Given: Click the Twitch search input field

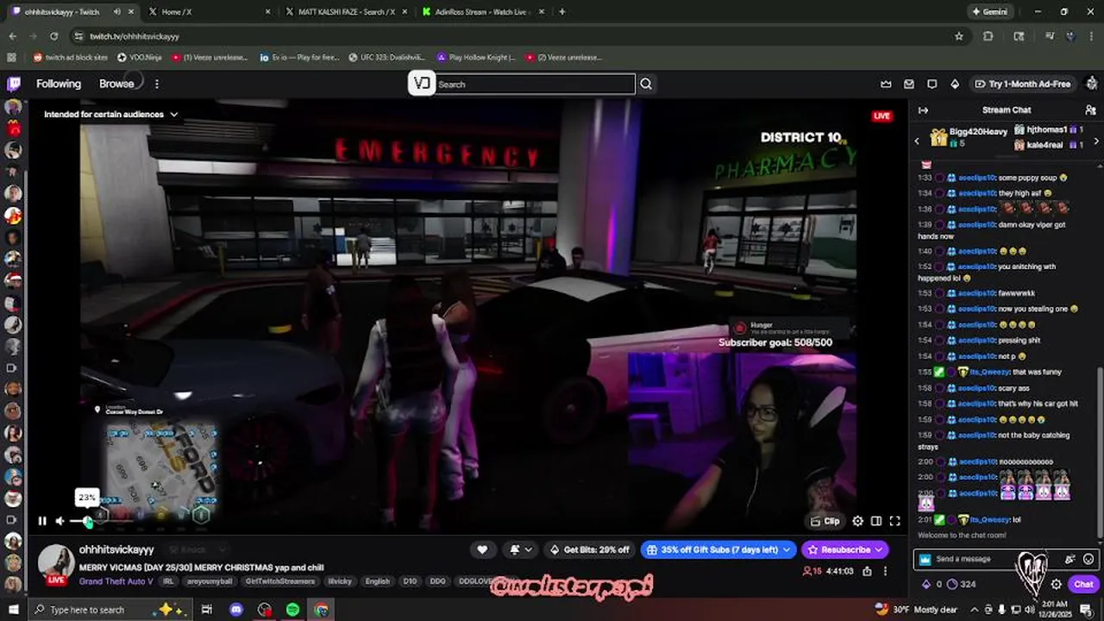Looking at the screenshot, I should point(535,84).
